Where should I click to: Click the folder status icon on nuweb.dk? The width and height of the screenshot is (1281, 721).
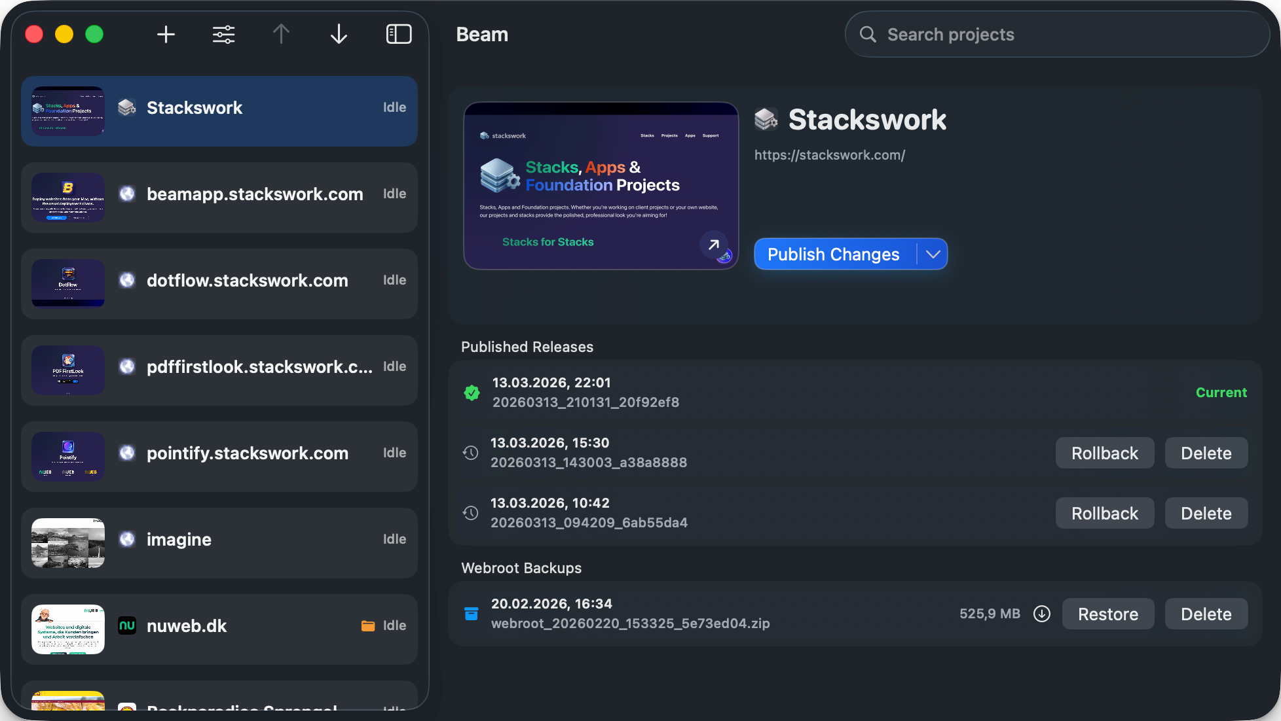click(368, 625)
